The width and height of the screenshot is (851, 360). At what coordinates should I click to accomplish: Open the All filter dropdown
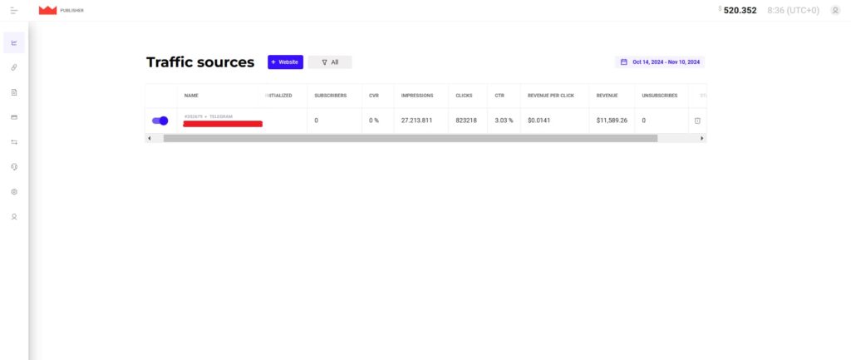point(330,62)
